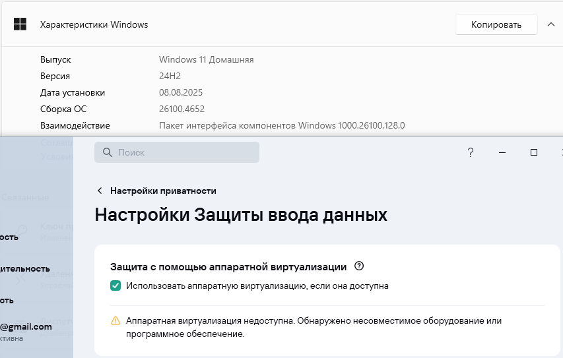Screen dimensions: 563x358
Task: Click the warning triangle icon
Action: coord(116,320)
